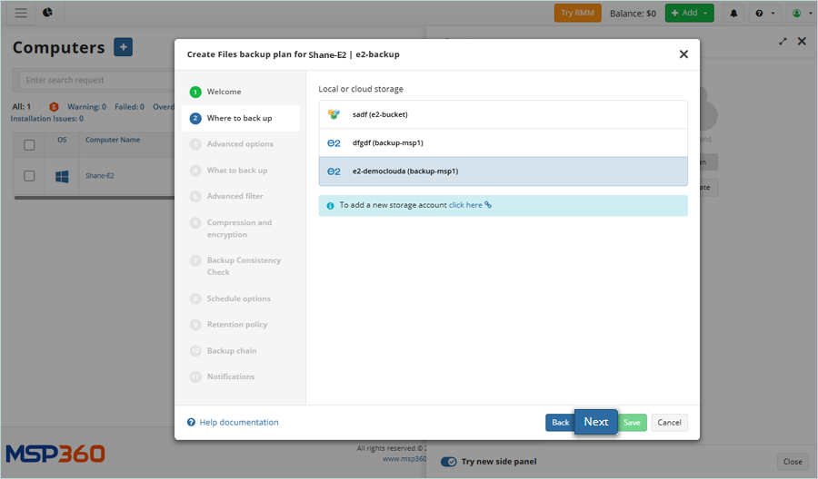Expand the user account dropdown

tap(800, 13)
